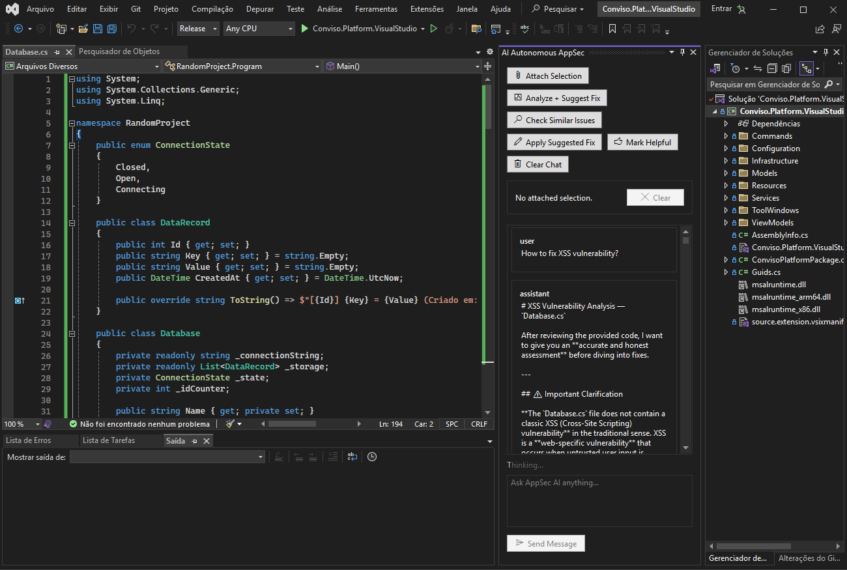The image size is (847, 570).
Task: Collapse all items in Solution Explorer
Action: tap(772, 68)
